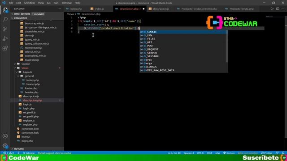
Task: Click the Prettier status bar item
Action: point(267,153)
